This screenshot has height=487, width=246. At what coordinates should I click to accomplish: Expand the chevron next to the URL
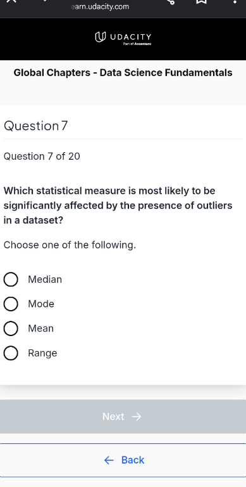pyautogui.click(x=46, y=1)
